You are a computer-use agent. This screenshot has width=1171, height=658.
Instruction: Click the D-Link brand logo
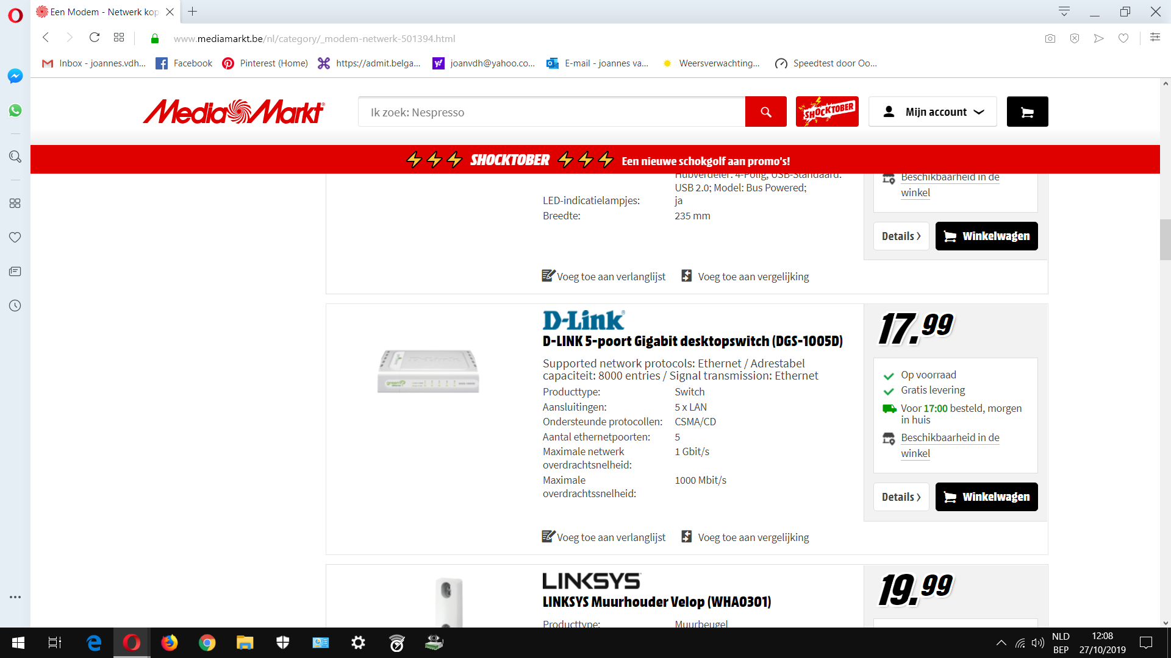584,320
